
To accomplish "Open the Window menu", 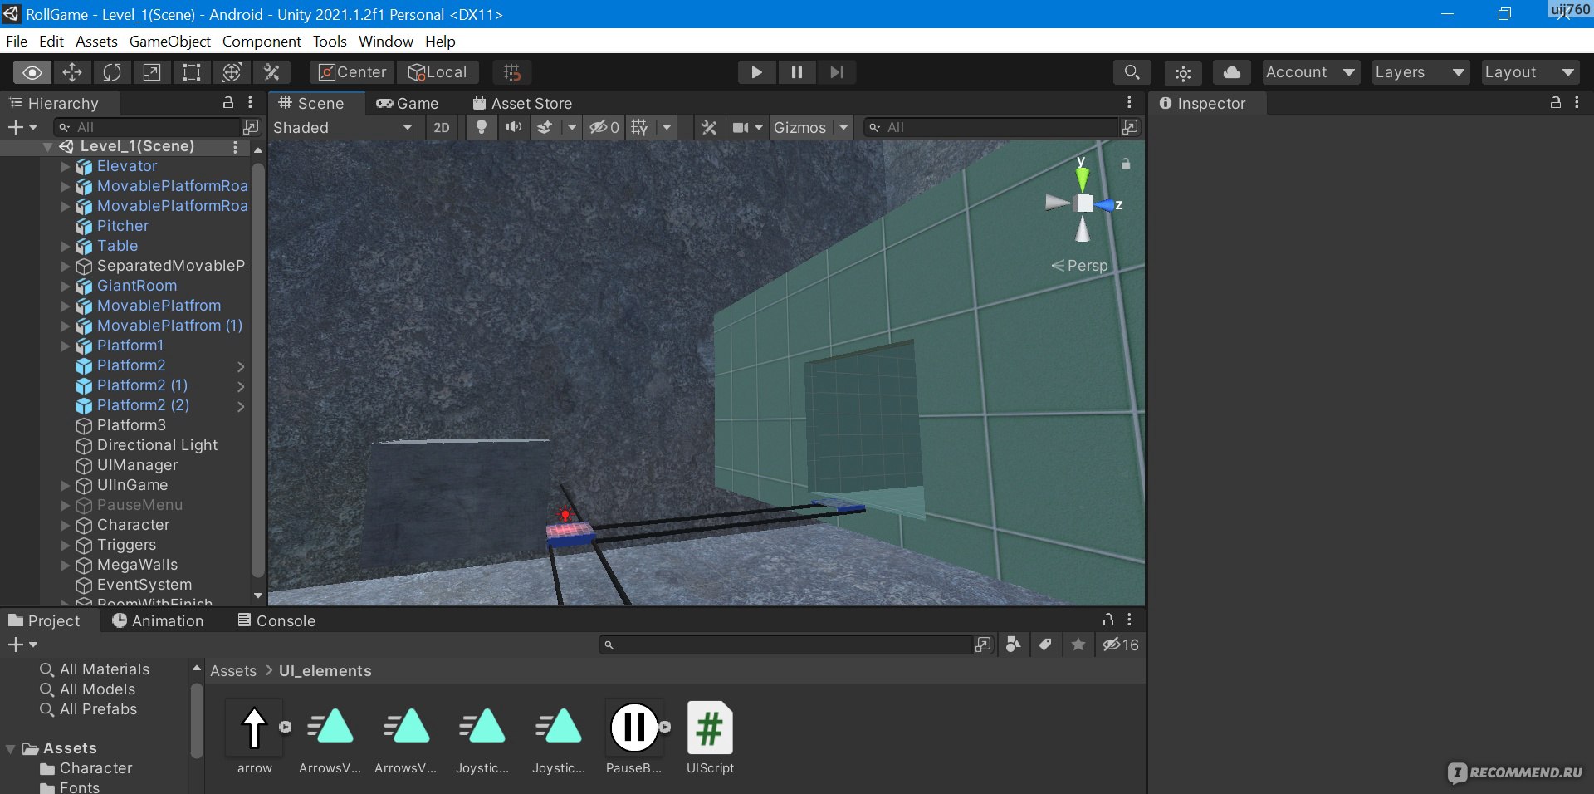I will (x=385, y=41).
